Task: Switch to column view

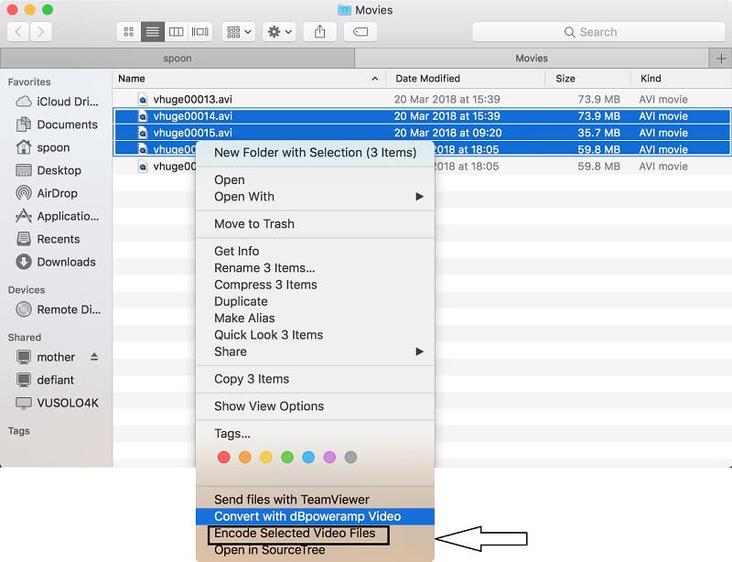Action: coord(175,31)
